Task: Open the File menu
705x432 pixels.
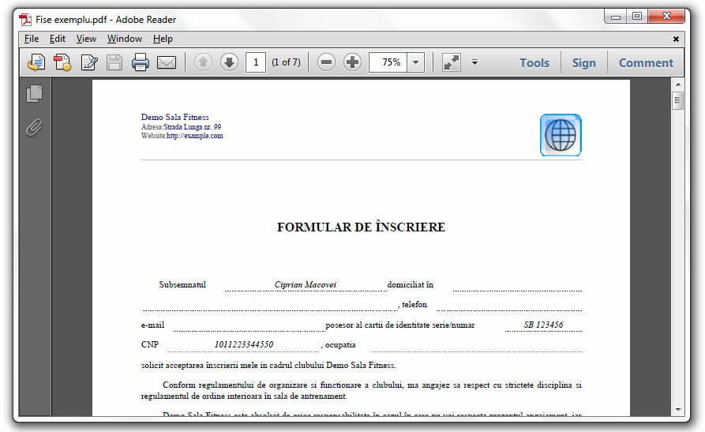Action: [31, 39]
